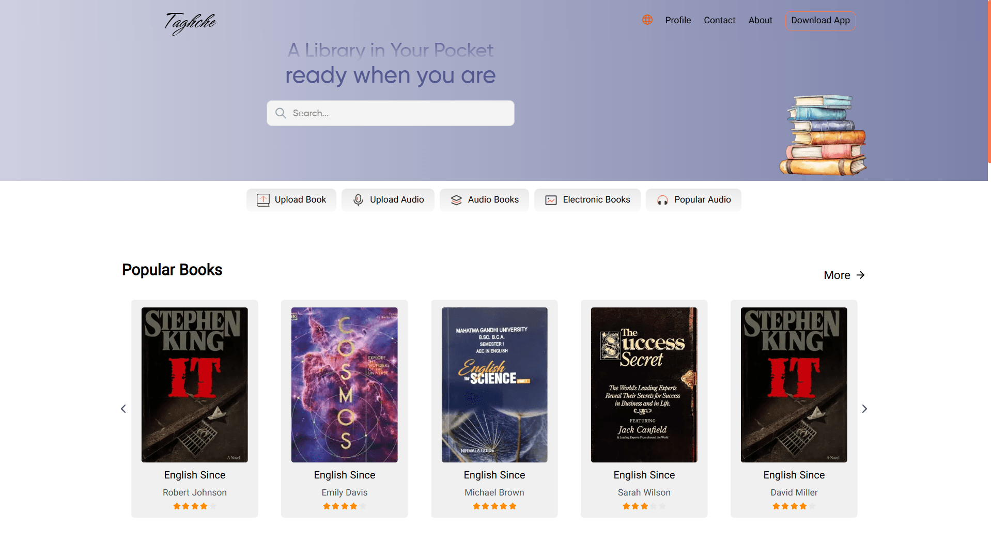Click the Upload Book laptop icon
Viewport: 991px width, 557px height.
[263, 200]
